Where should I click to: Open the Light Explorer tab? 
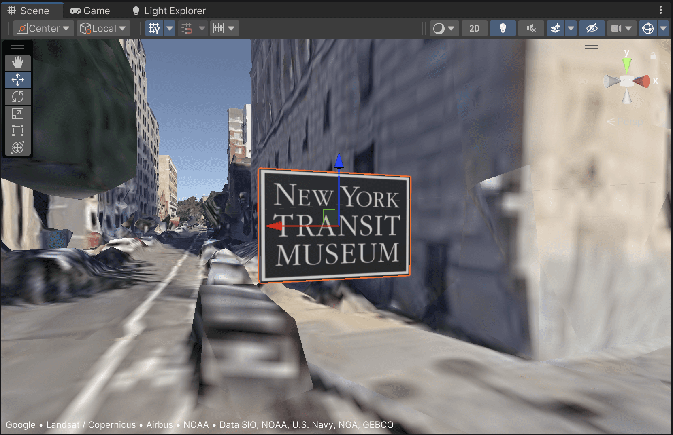[169, 11]
